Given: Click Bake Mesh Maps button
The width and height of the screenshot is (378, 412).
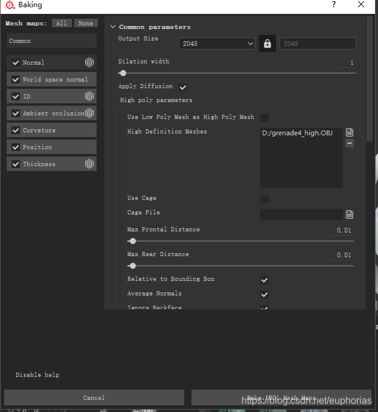Looking at the screenshot, I should click(281, 398).
